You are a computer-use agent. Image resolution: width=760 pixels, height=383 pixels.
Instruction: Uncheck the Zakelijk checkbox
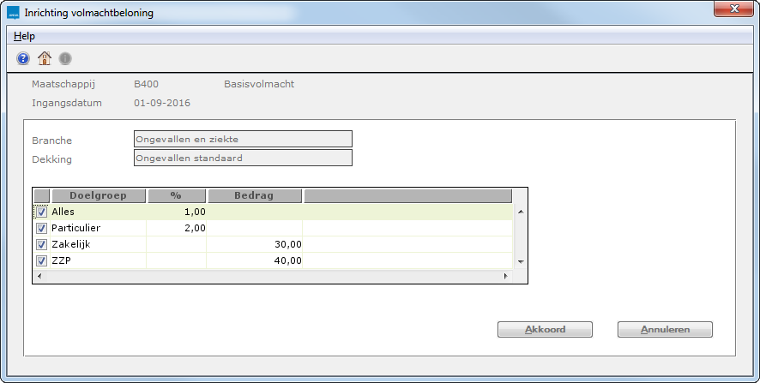41,245
